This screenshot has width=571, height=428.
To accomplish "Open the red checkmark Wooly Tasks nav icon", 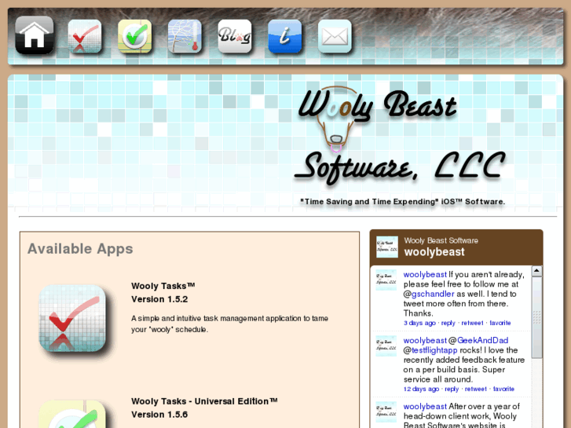I will 85,36.
